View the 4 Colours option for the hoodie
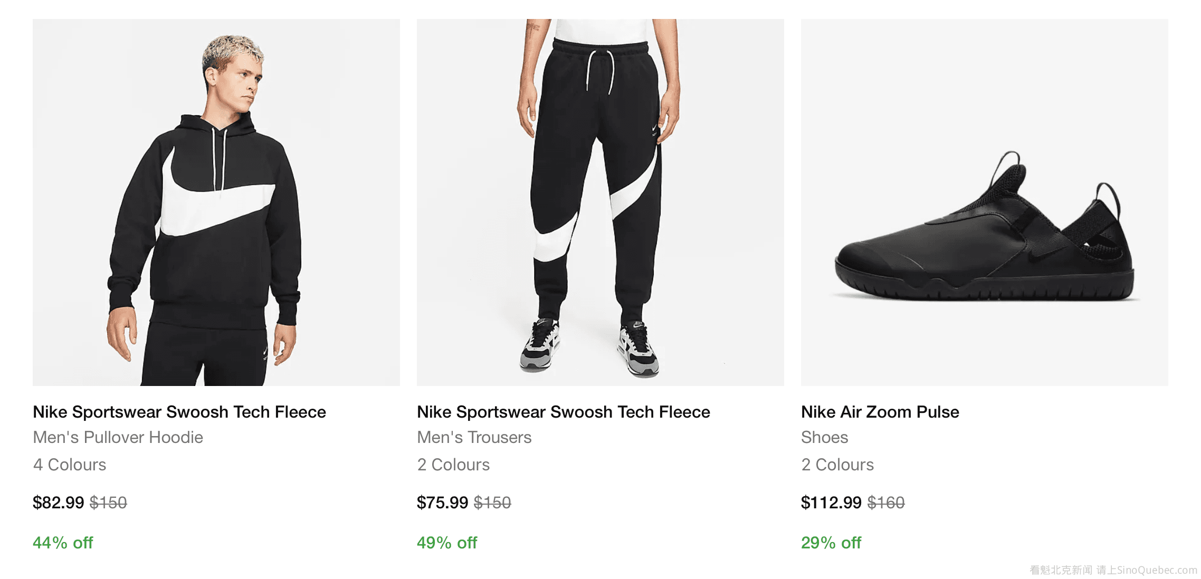The image size is (1201, 579). pos(70,465)
